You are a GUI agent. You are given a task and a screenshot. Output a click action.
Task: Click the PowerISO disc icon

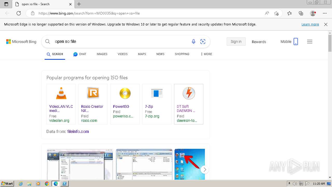click(125, 93)
